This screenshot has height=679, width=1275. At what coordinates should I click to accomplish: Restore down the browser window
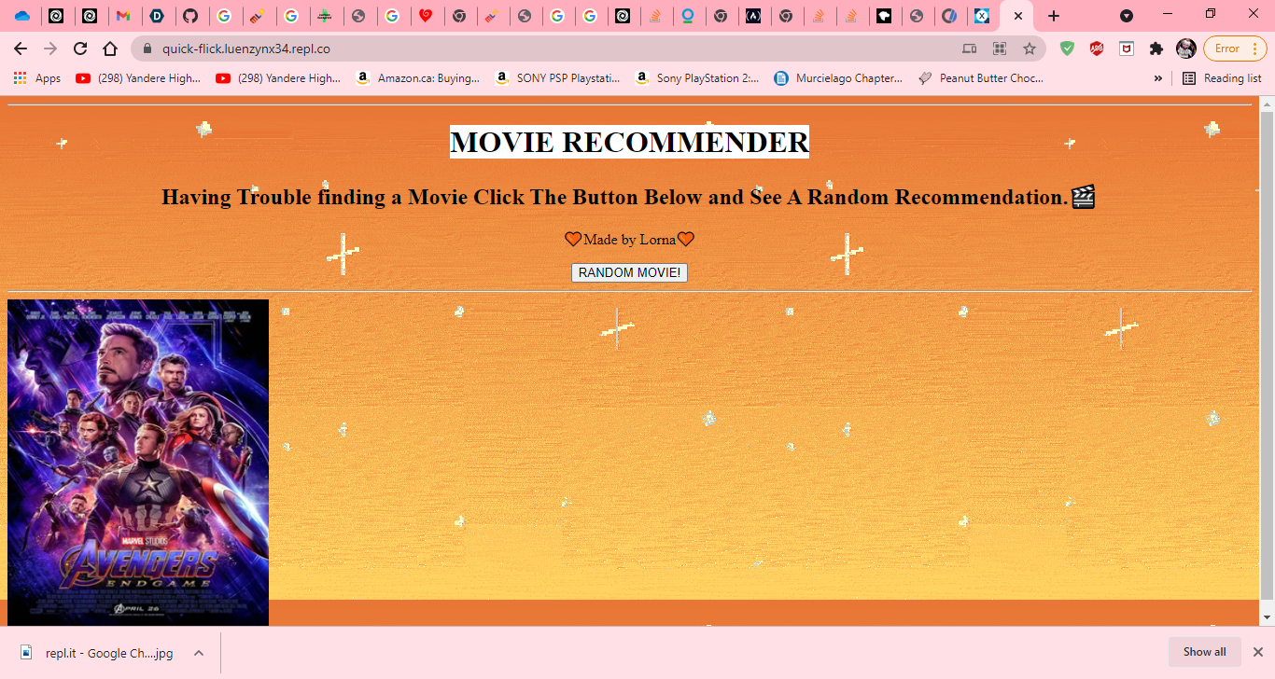pyautogui.click(x=1211, y=14)
